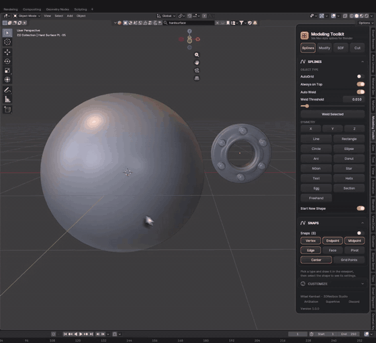Viewport: 376px width, 343px height.
Task: Switch orthographic/perspective view grid icon
Action: 197,78
